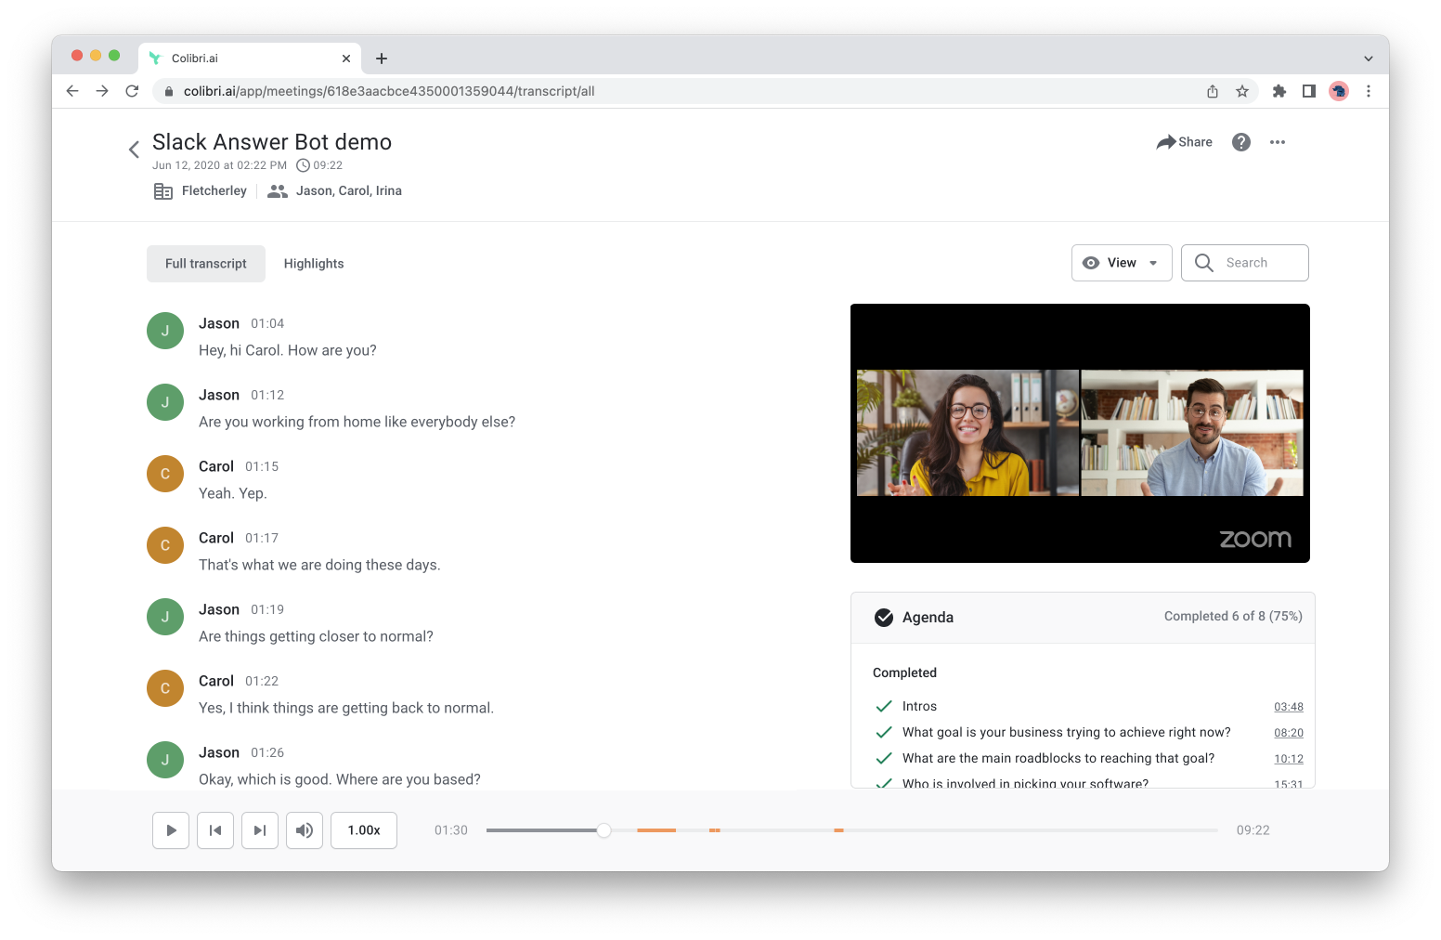Image resolution: width=1441 pixels, height=940 pixels.
Task: Click the Agenda checkmark circle icon
Action: (884, 618)
